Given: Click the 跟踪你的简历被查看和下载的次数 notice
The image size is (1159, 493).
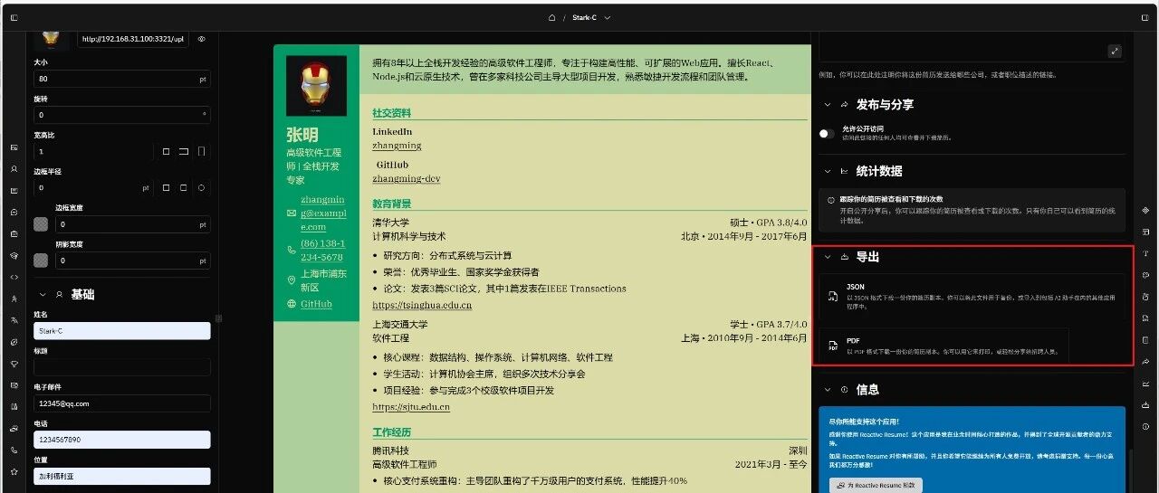Looking at the screenshot, I should [972, 209].
